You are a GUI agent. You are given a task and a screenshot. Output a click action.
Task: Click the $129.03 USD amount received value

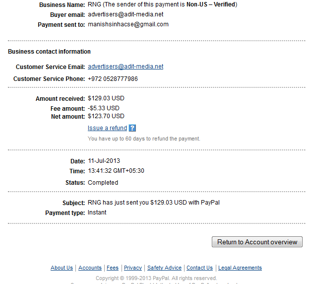click(x=106, y=98)
